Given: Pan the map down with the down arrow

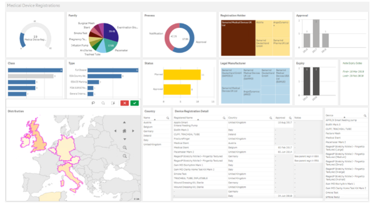Looking at the screenshot, I should [124, 139].
